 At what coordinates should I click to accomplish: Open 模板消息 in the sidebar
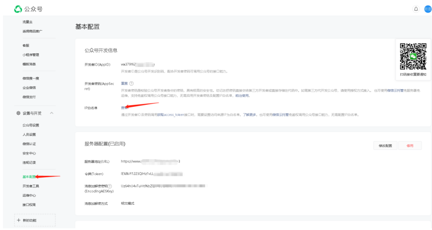coord(29,64)
